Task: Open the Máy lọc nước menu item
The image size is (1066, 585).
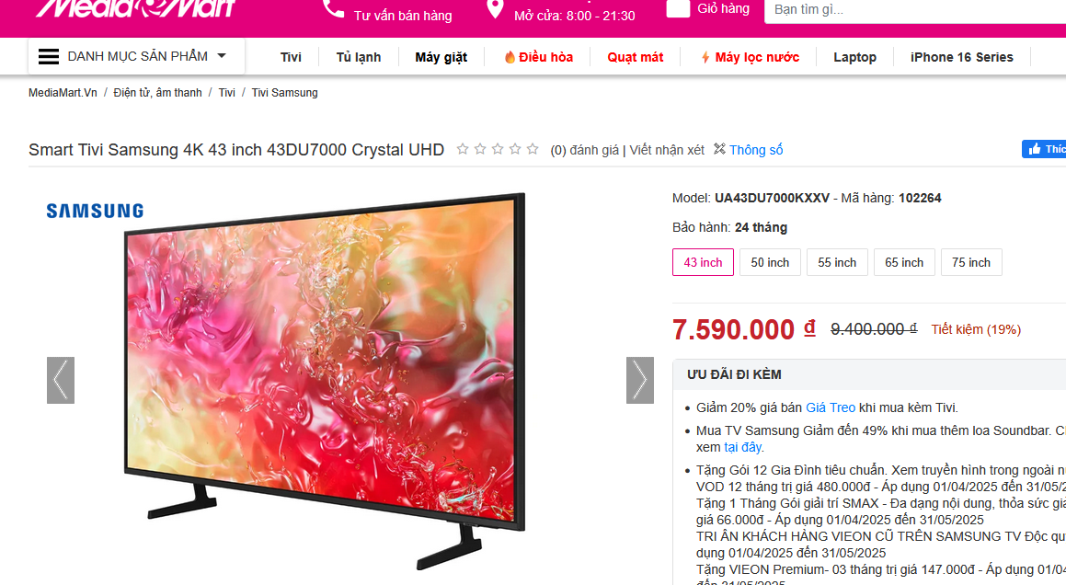Action: pyautogui.click(x=750, y=57)
